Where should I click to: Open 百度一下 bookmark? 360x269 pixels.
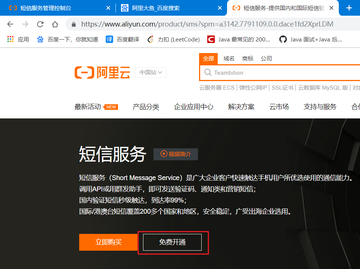click(68, 39)
